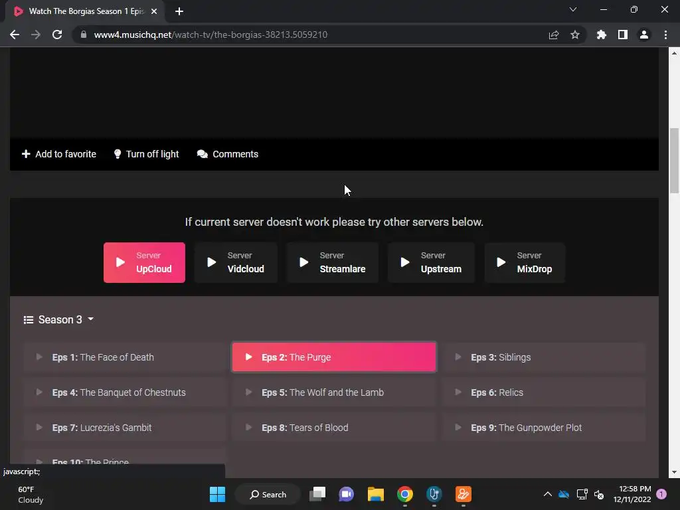Click the Add to favorite plus icon
The width and height of the screenshot is (680, 510).
coord(26,154)
